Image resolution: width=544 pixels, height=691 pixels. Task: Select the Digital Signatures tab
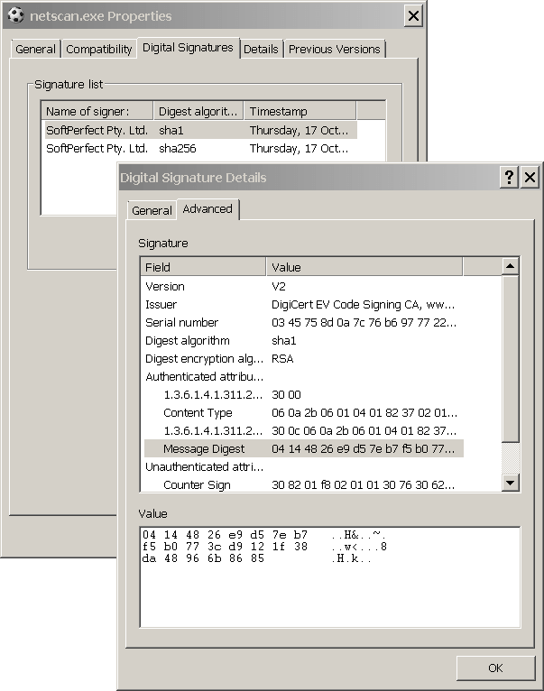click(188, 48)
